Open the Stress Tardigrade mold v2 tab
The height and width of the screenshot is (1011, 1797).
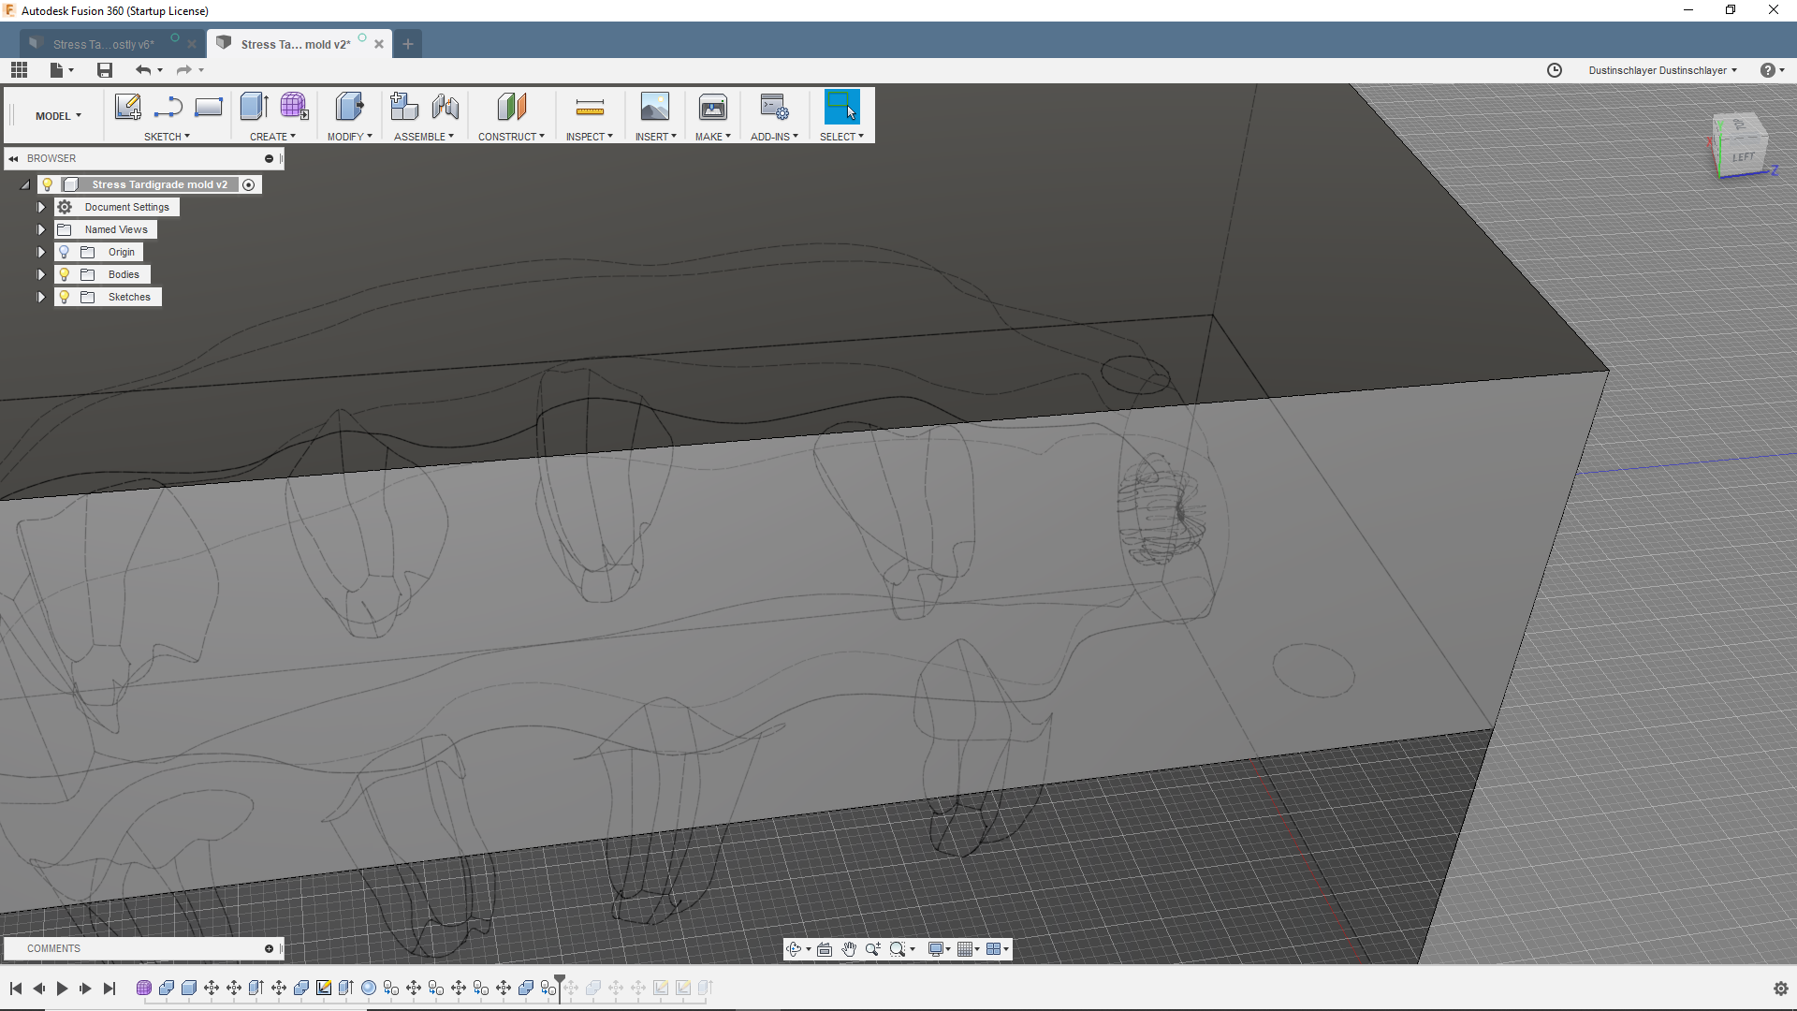point(295,43)
